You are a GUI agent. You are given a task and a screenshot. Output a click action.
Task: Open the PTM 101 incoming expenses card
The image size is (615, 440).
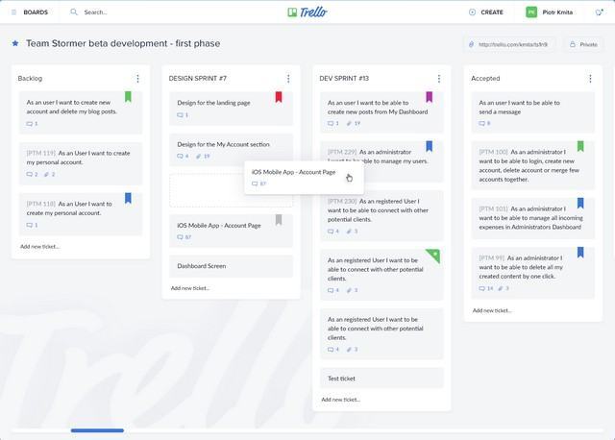point(533,218)
